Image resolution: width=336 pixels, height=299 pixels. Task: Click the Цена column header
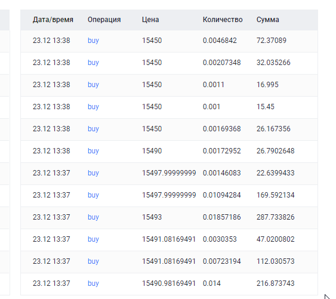[150, 20]
